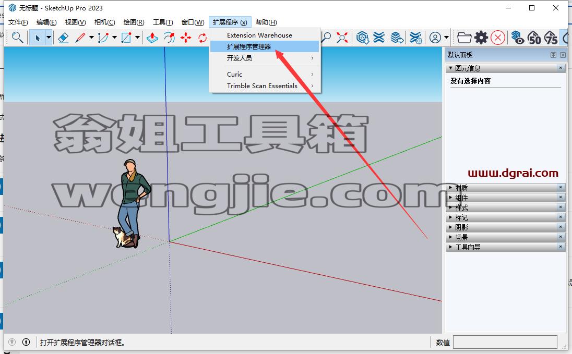This screenshot has height=354, width=572.
Task: Select the arrow Select tool
Action: click(x=37, y=37)
